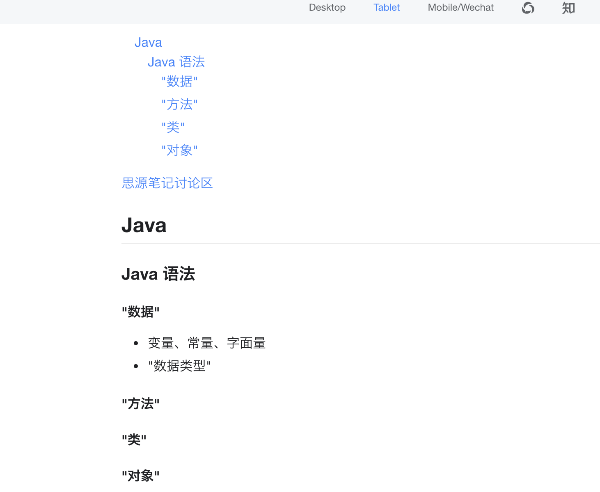Switch to Tablet view mode
The width and height of the screenshot is (600, 492).
[386, 7]
